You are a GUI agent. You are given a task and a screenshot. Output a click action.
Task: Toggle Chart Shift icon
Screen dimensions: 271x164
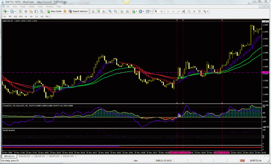[127, 11]
